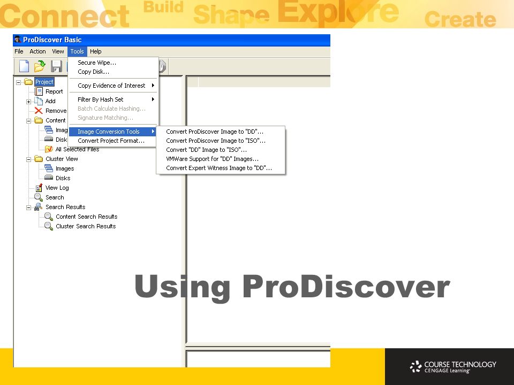Click the Cluster Search Results magnifier icon
The image size is (514, 385).
(49, 226)
